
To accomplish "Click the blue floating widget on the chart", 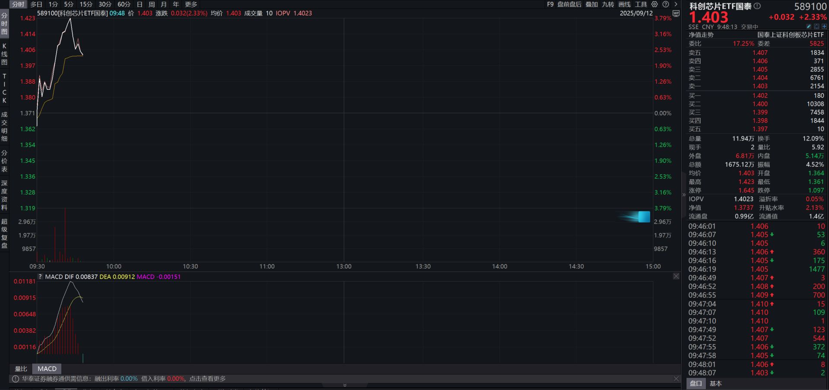I will click(643, 216).
